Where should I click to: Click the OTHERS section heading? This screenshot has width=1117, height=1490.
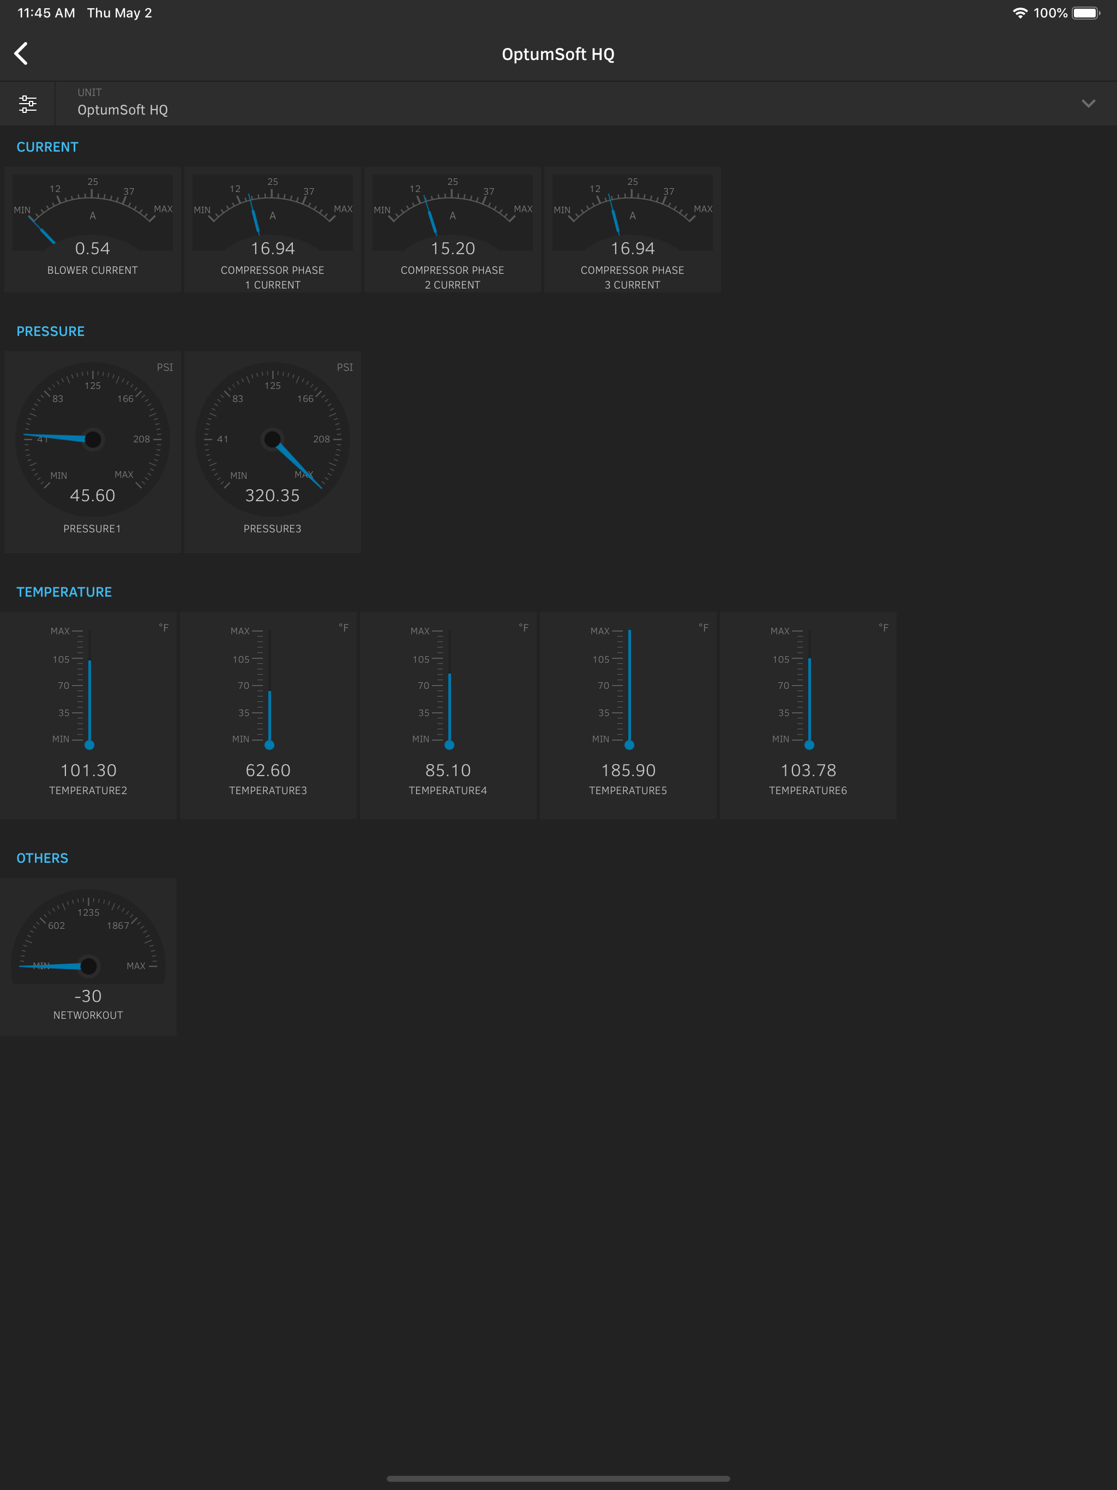pos(43,858)
